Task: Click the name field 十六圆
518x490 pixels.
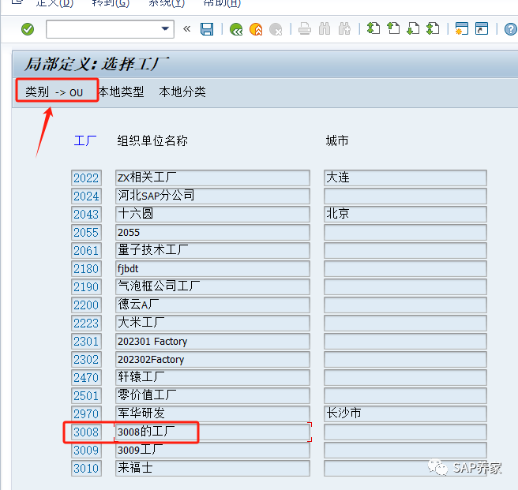Action: 212,215
